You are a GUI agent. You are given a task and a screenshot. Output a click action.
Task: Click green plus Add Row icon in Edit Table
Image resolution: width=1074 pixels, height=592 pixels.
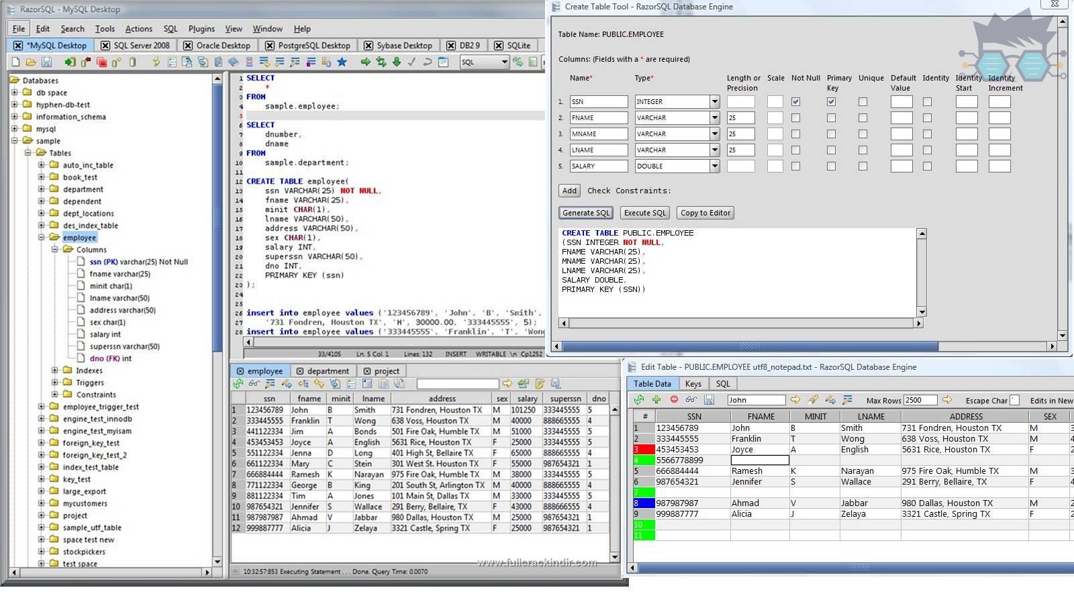coord(656,399)
